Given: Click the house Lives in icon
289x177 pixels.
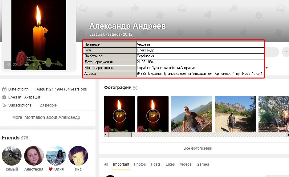Looking at the screenshot, I should [x=4, y=97].
